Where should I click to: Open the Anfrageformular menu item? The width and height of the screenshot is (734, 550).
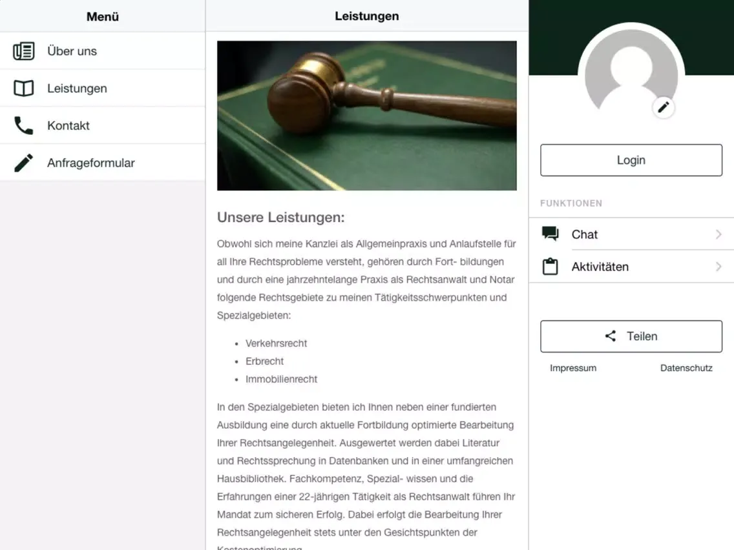tap(103, 163)
